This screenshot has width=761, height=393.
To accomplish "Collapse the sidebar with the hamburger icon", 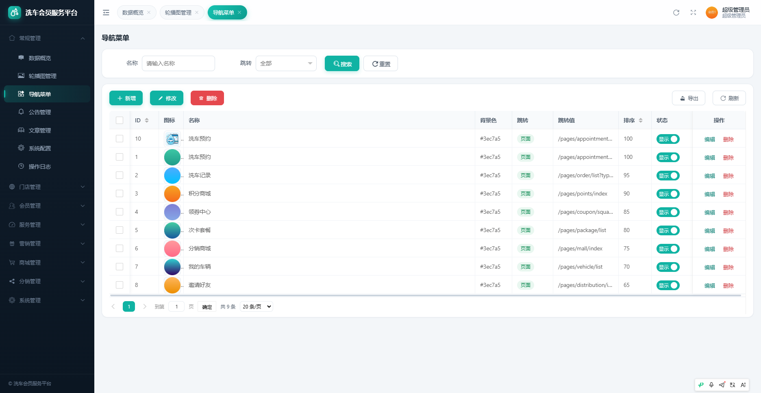I will [106, 13].
